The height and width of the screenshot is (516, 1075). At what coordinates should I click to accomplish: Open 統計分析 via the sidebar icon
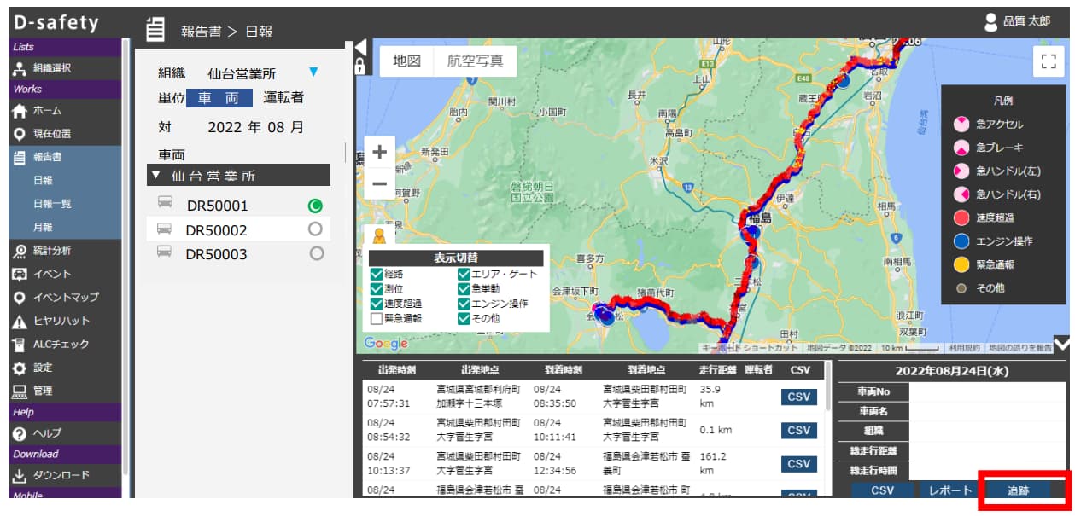(x=20, y=251)
